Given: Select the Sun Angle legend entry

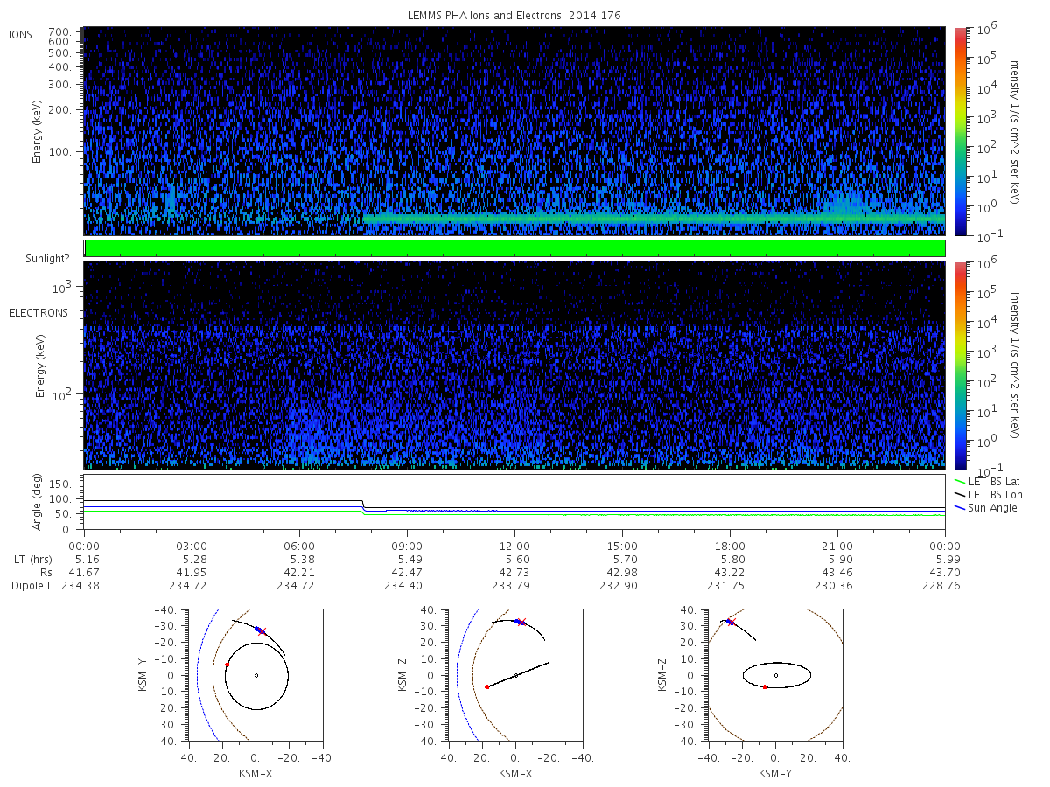Looking at the screenshot, I should point(985,508).
